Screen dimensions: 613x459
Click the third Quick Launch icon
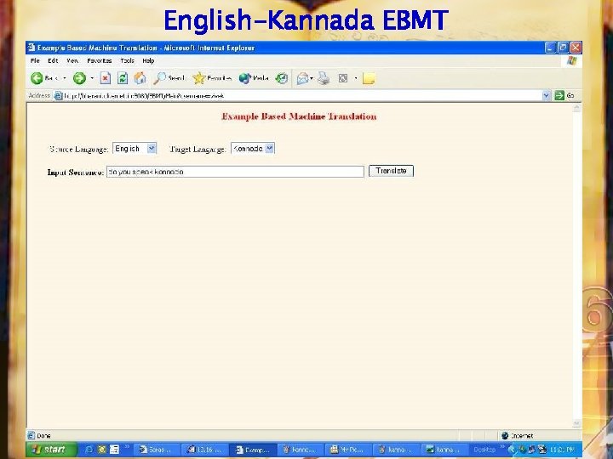[114, 450]
